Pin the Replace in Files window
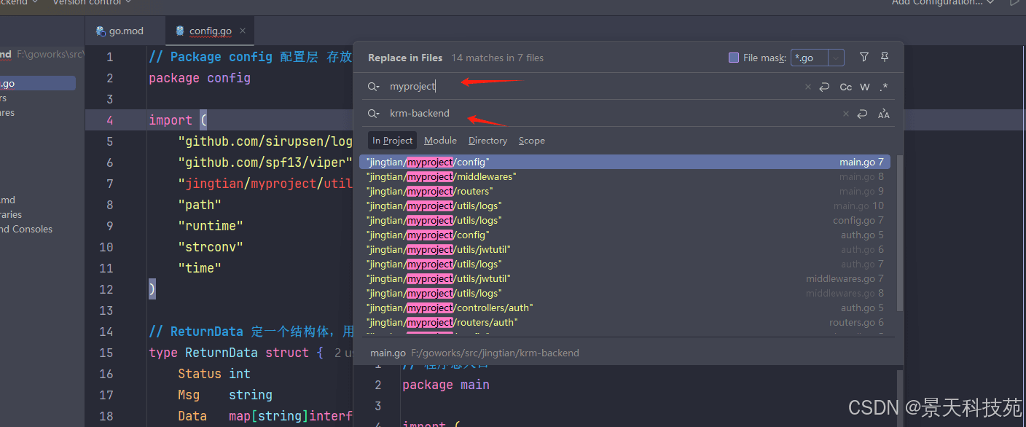The height and width of the screenshot is (427, 1026). point(885,58)
